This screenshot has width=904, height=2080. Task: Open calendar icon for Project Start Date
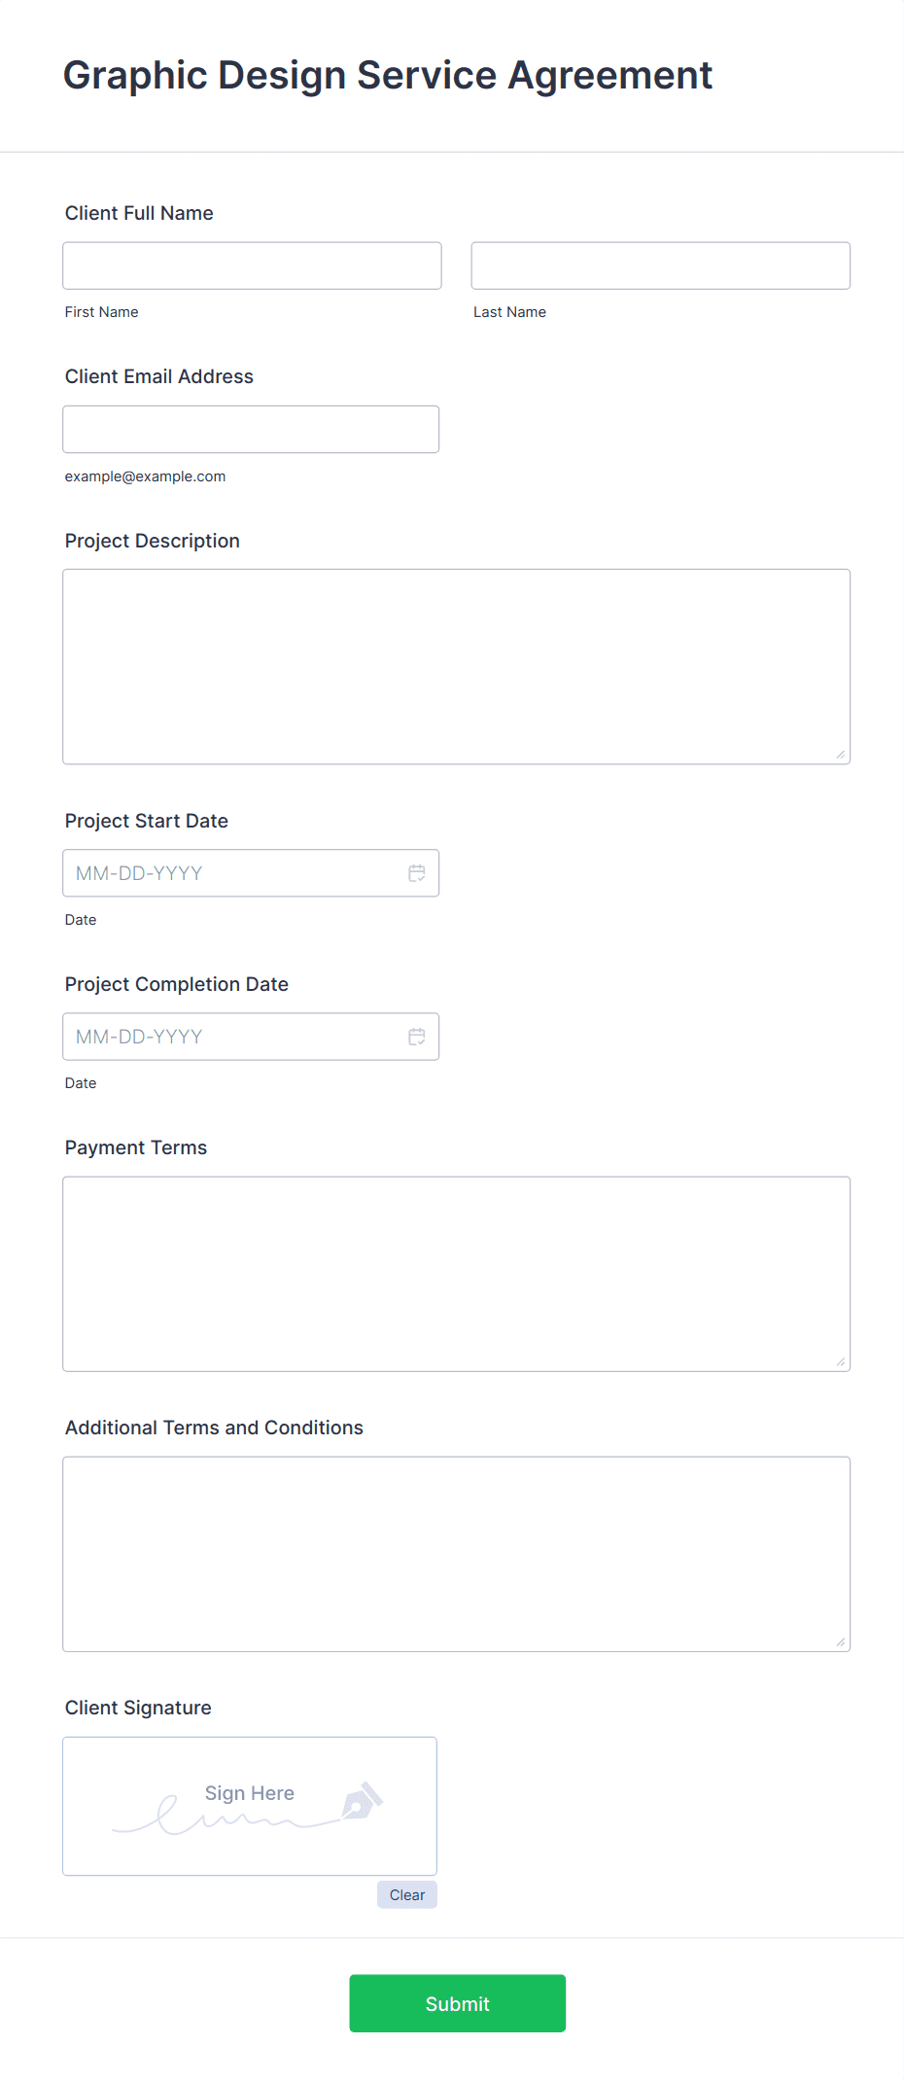(417, 873)
